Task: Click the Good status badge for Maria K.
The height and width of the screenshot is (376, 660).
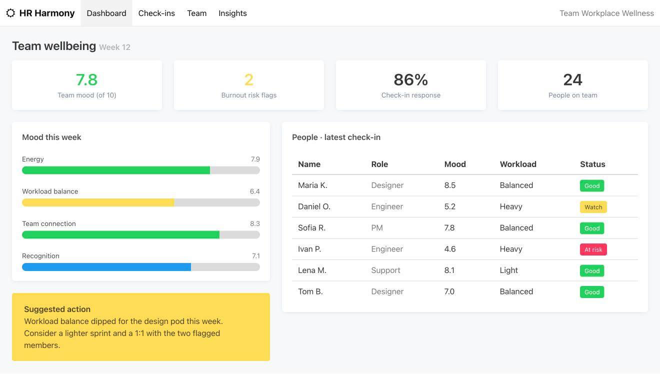Action: 592,186
